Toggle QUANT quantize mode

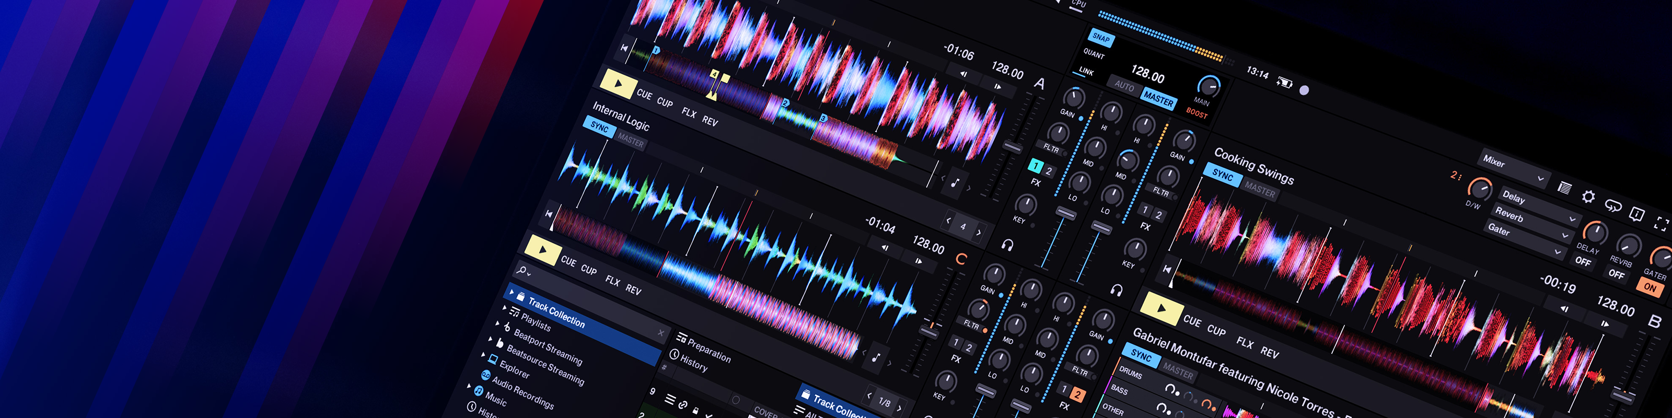point(1094,54)
